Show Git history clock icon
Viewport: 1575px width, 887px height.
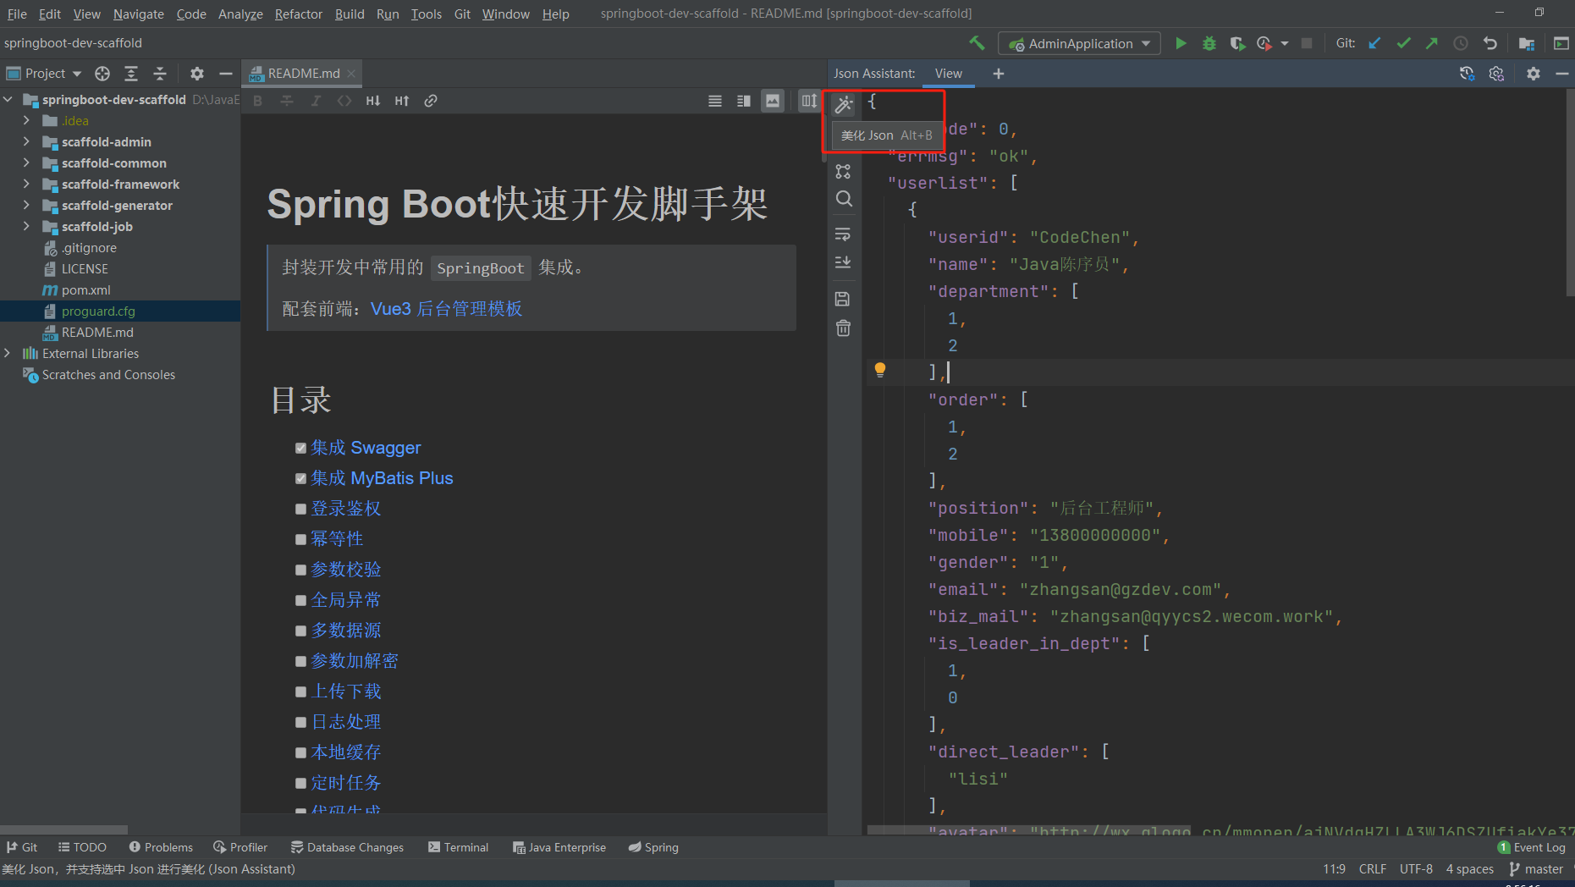1461,43
